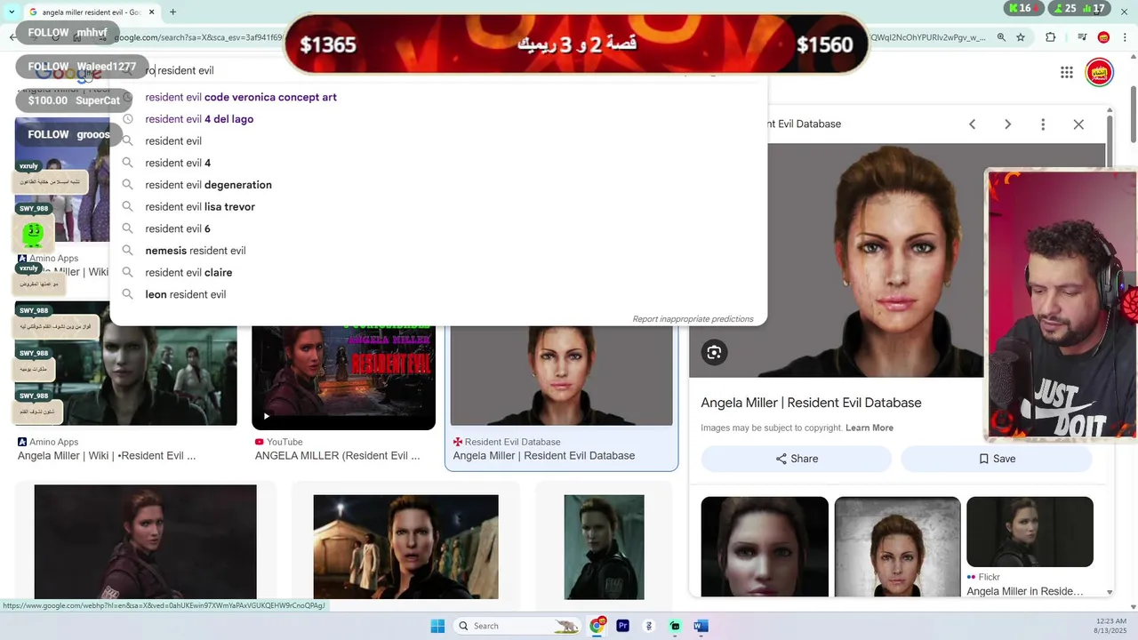Choose the 'resident evil 4' suggestion
The height and width of the screenshot is (640, 1138).
pos(178,163)
